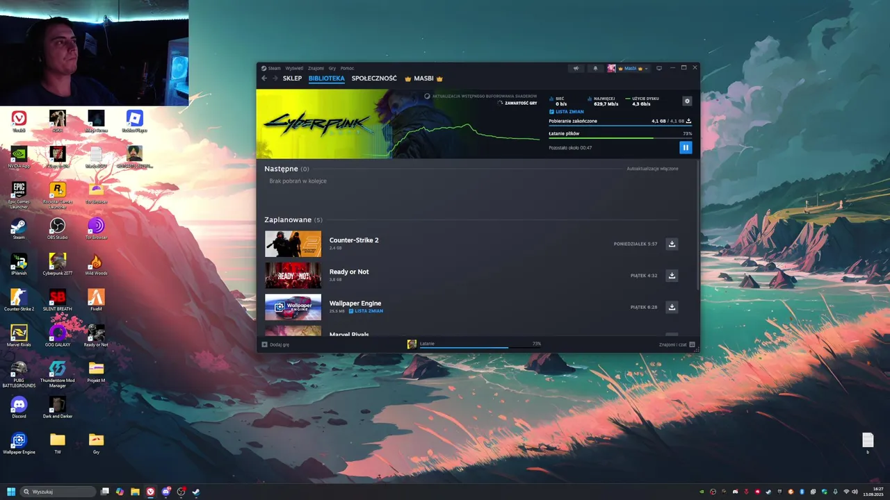
Task: Open Znajomi i czat panel
Action: (x=677, y=344)
